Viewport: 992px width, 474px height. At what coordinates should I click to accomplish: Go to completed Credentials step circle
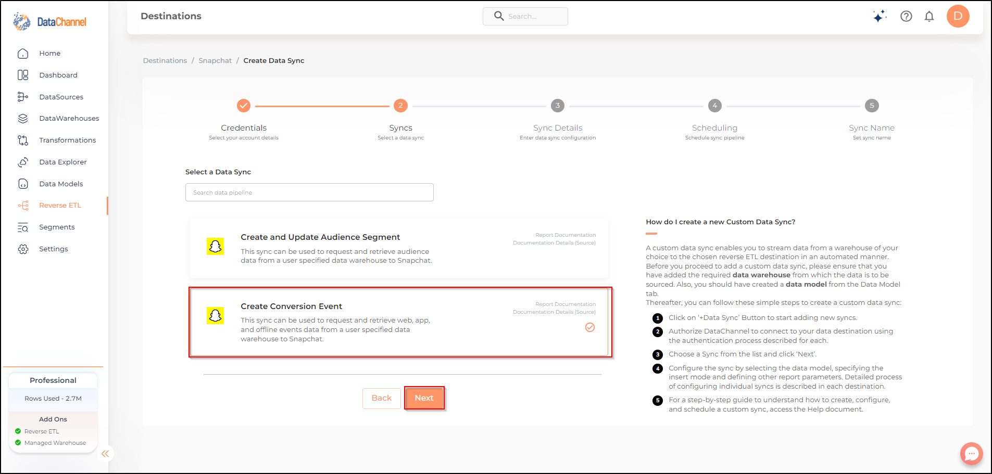pyautogui.click(x=244, y=106)
